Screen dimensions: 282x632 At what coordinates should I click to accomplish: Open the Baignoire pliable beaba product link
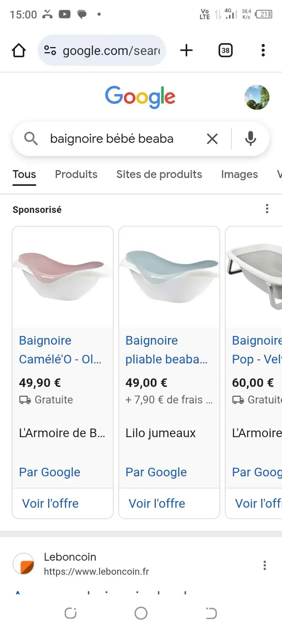tap(166, 350)
